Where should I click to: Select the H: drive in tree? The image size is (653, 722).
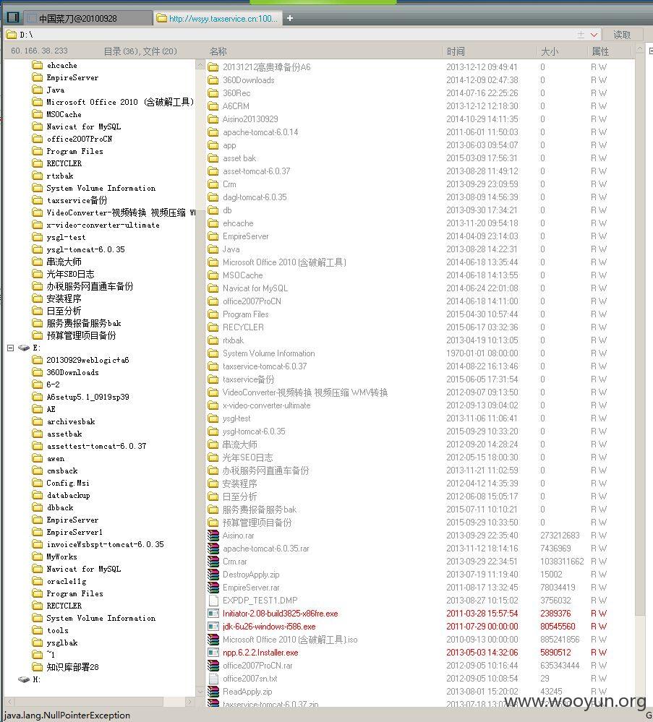(37, 679)
